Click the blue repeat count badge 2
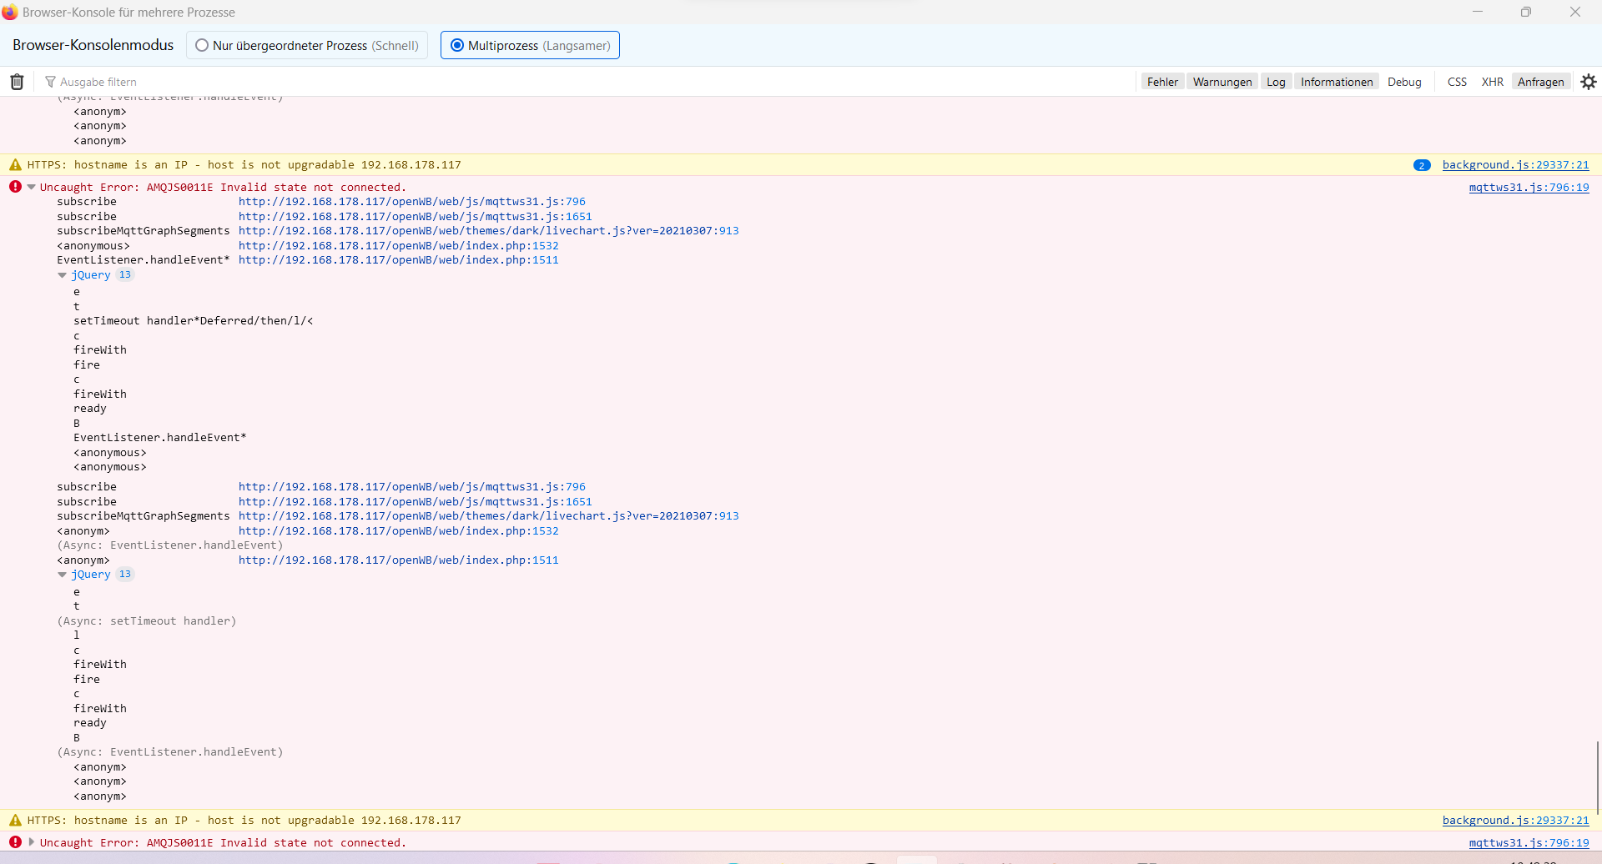The image size is (1602, 864). pos(1422,165)
